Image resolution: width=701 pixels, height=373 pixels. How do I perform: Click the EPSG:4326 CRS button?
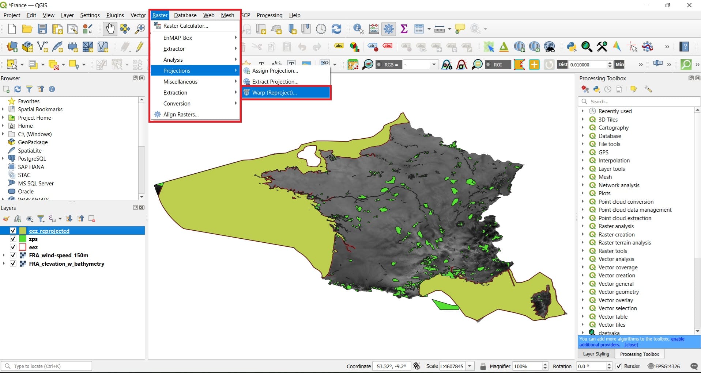coord(664,366)
